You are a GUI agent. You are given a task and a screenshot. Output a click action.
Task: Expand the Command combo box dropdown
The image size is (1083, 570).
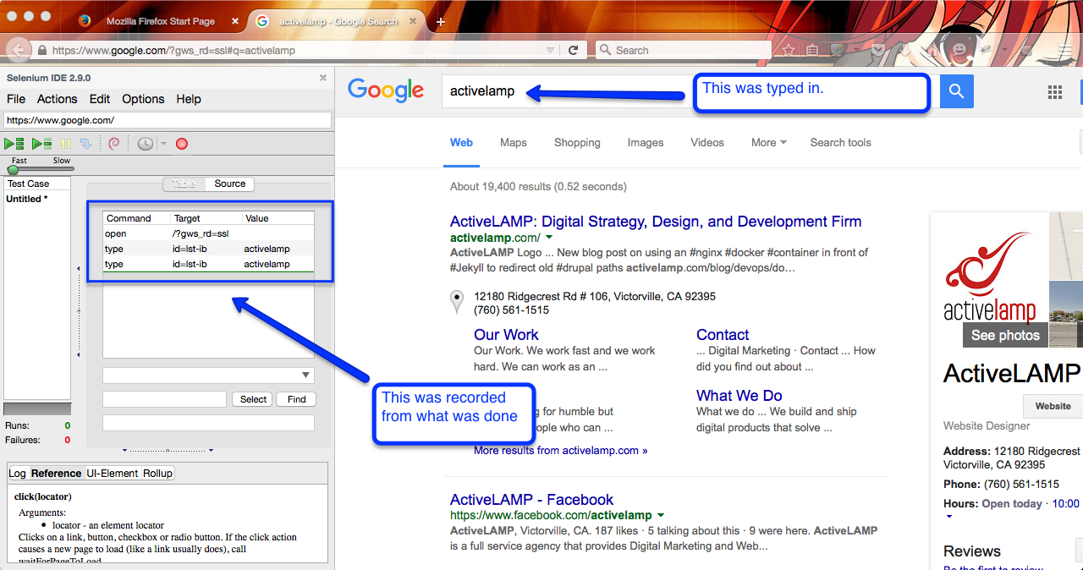[x=305, y=375]
